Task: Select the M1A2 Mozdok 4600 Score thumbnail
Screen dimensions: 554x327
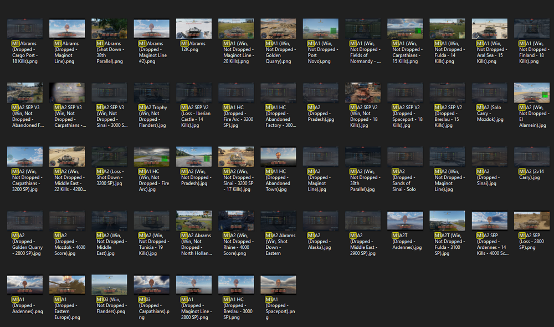Action: click(x=67, y=221)
